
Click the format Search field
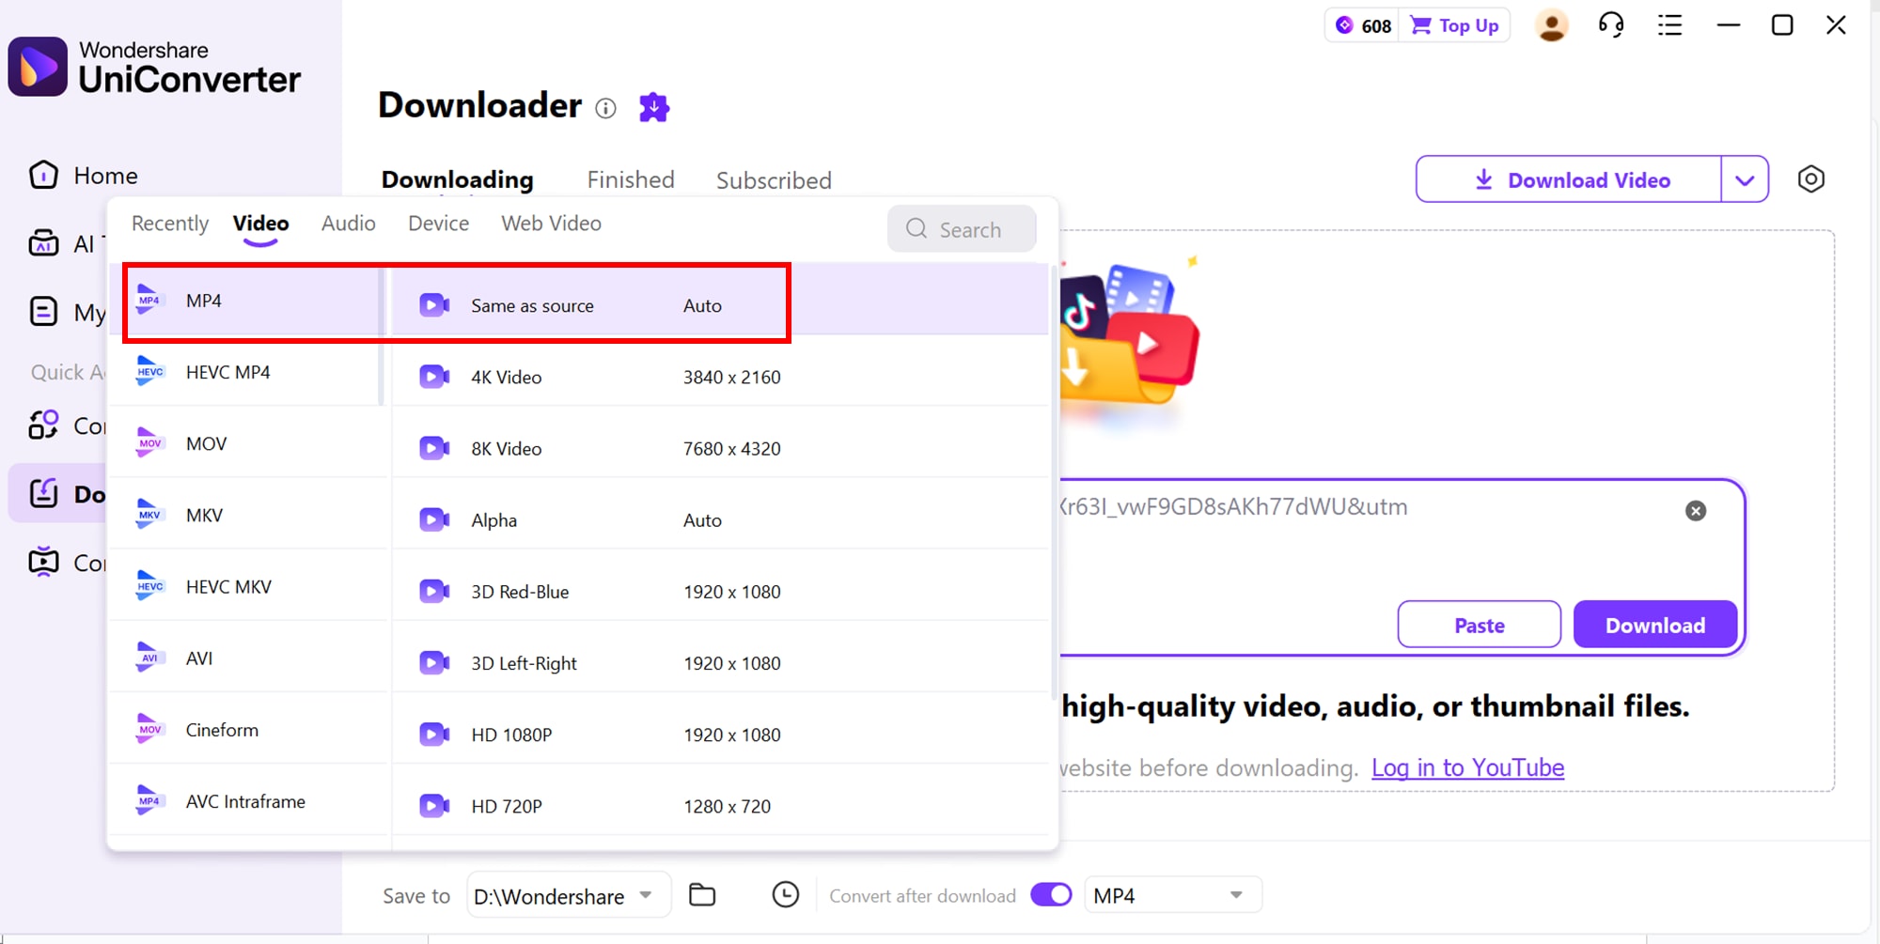962,229
